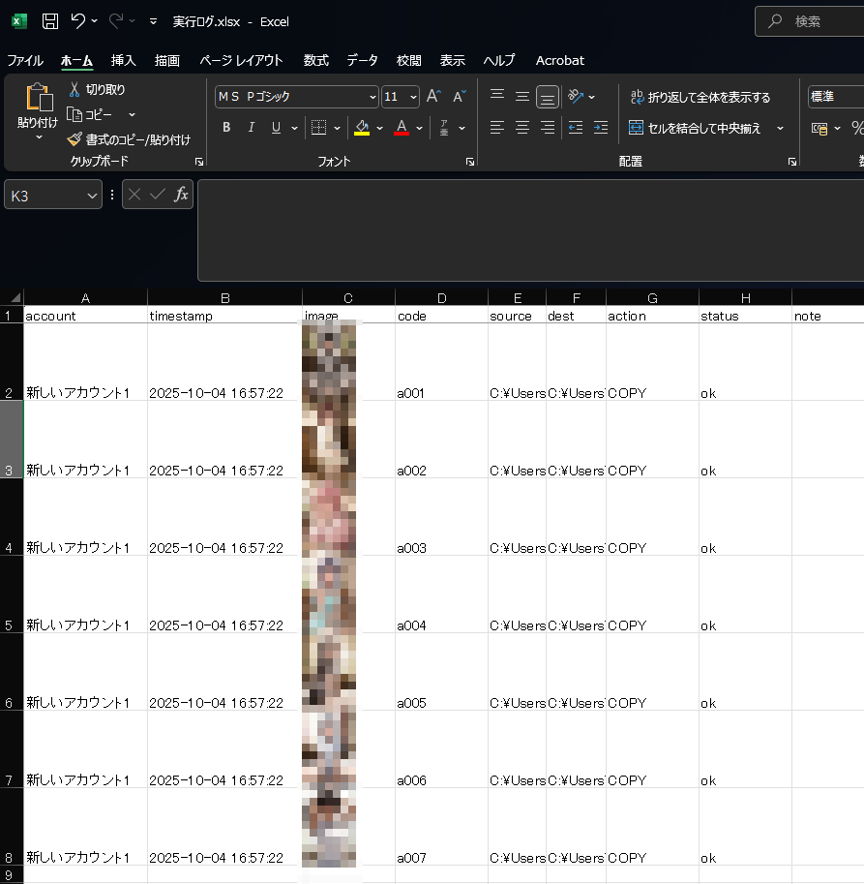Increase font size with large A icon
The height and width of the screenshot is (884, 864).
tap(433, 96)
